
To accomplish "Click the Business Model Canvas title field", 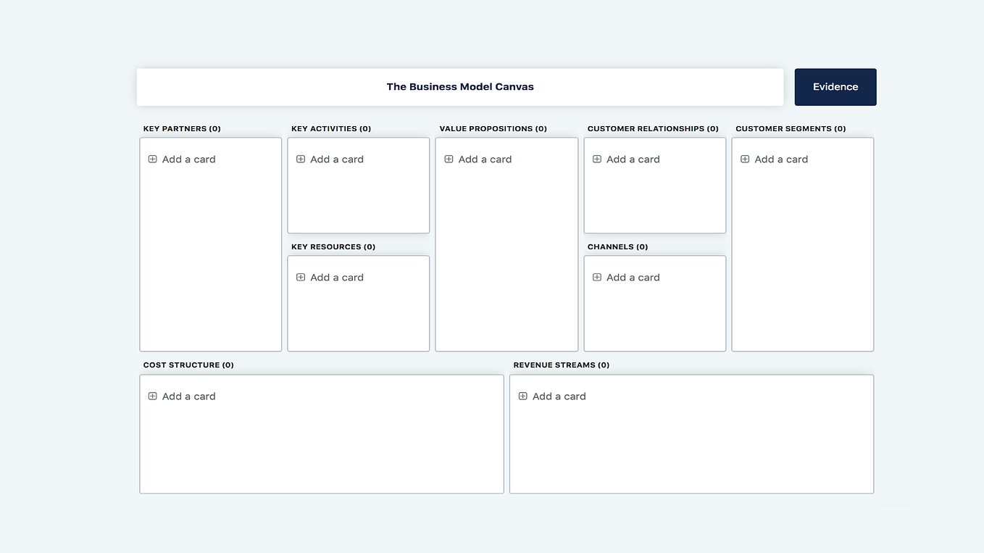I will [460, 86].
